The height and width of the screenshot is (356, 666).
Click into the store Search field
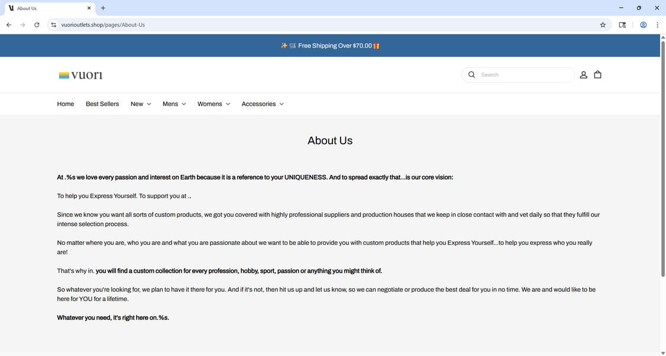(x=518, y=75)
